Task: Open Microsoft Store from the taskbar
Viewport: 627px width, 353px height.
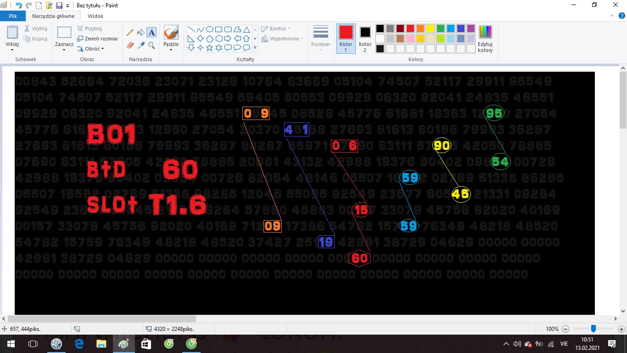Action: [x=146, y=344]
